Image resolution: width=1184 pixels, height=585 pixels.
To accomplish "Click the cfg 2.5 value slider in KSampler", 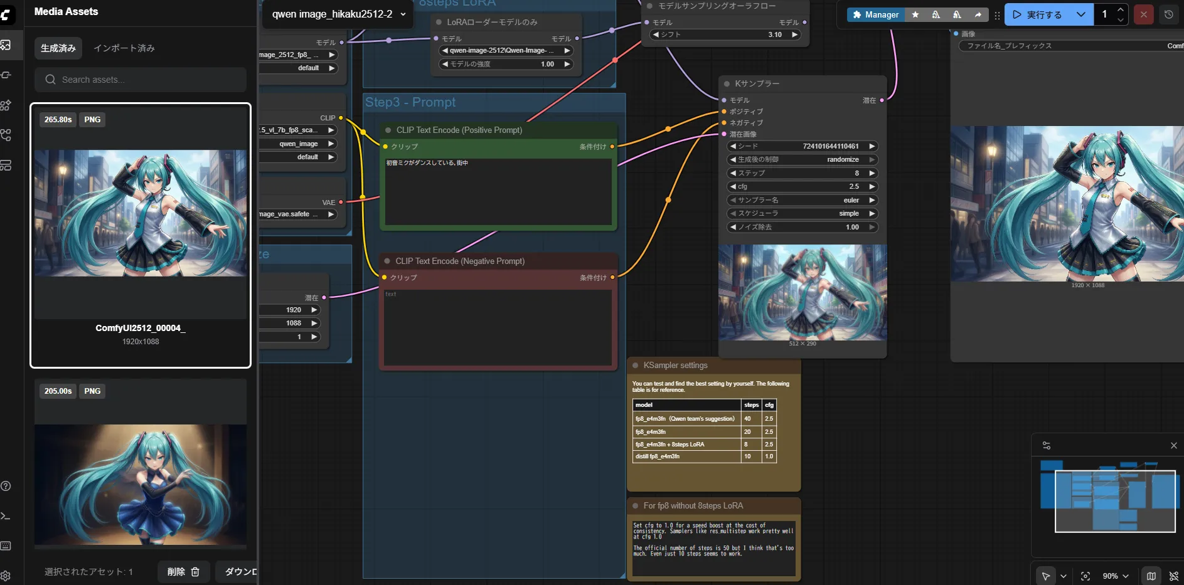I will click(x=802, y=186).
